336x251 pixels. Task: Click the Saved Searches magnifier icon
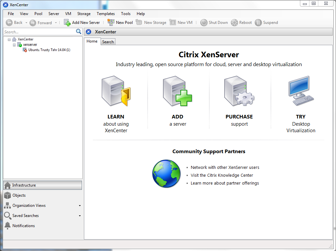tap(8, 216)
